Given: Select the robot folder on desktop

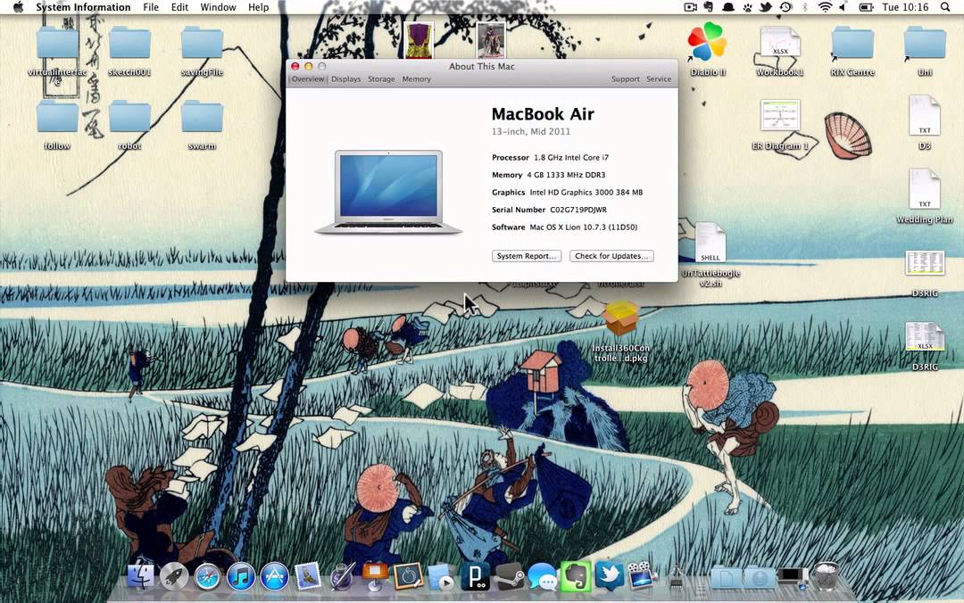Looking at the screenshot, I should [x=129, y=117].
